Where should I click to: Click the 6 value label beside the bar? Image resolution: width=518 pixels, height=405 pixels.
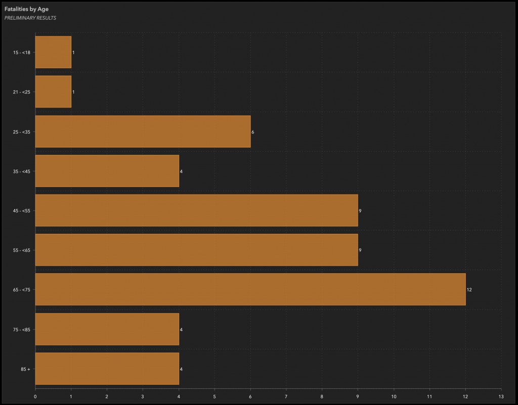252,132
